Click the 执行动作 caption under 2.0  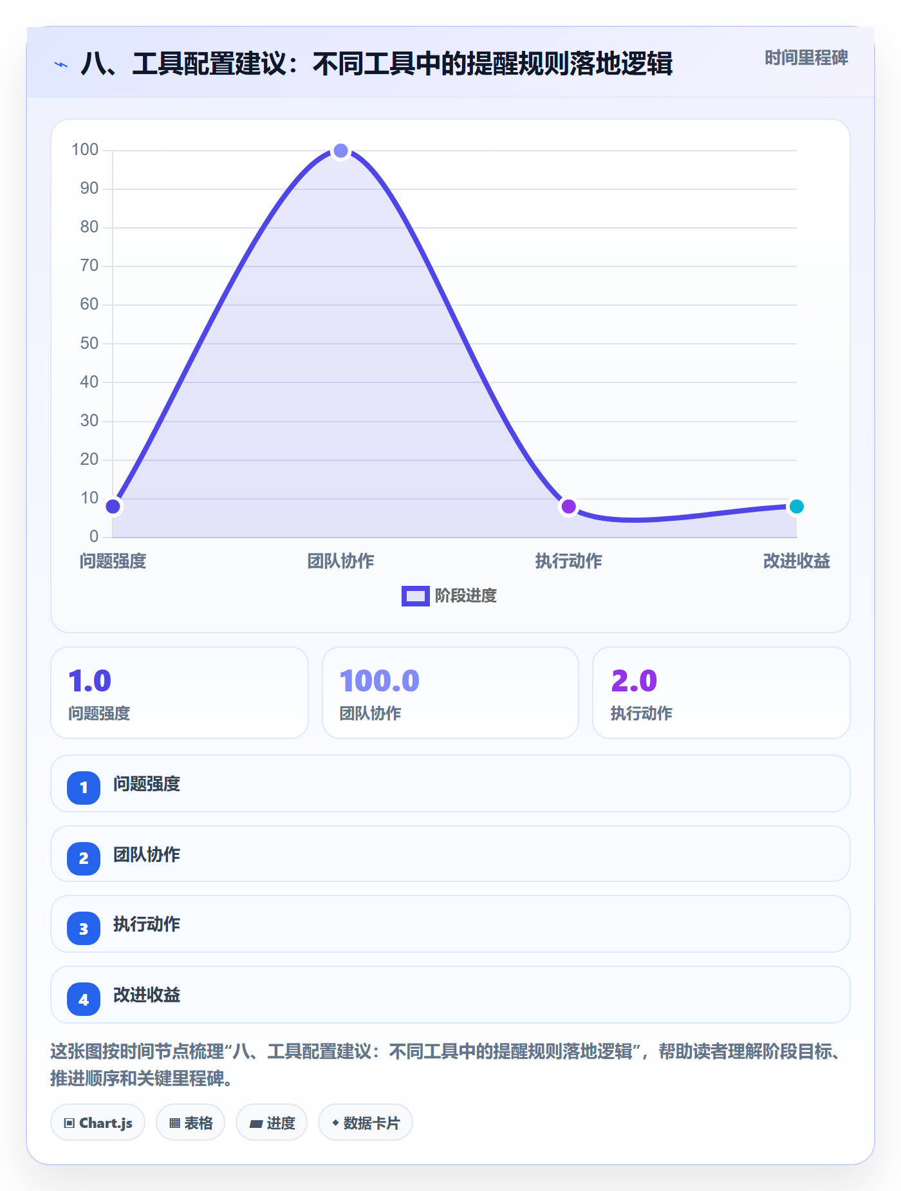[x=642, y=713]
